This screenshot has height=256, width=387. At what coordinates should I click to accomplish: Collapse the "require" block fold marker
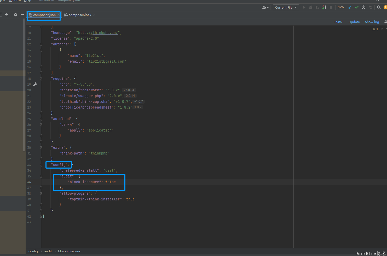pos(41,79)
